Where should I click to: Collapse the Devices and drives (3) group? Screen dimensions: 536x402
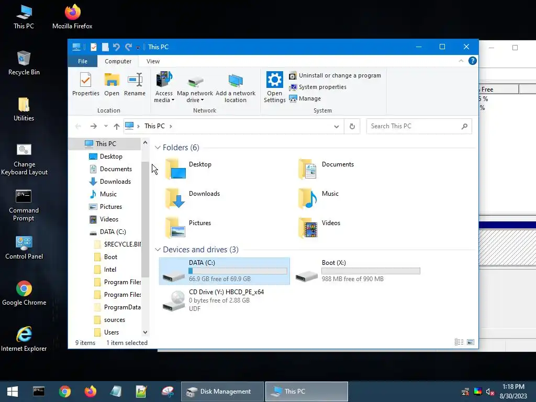[158, 250]
